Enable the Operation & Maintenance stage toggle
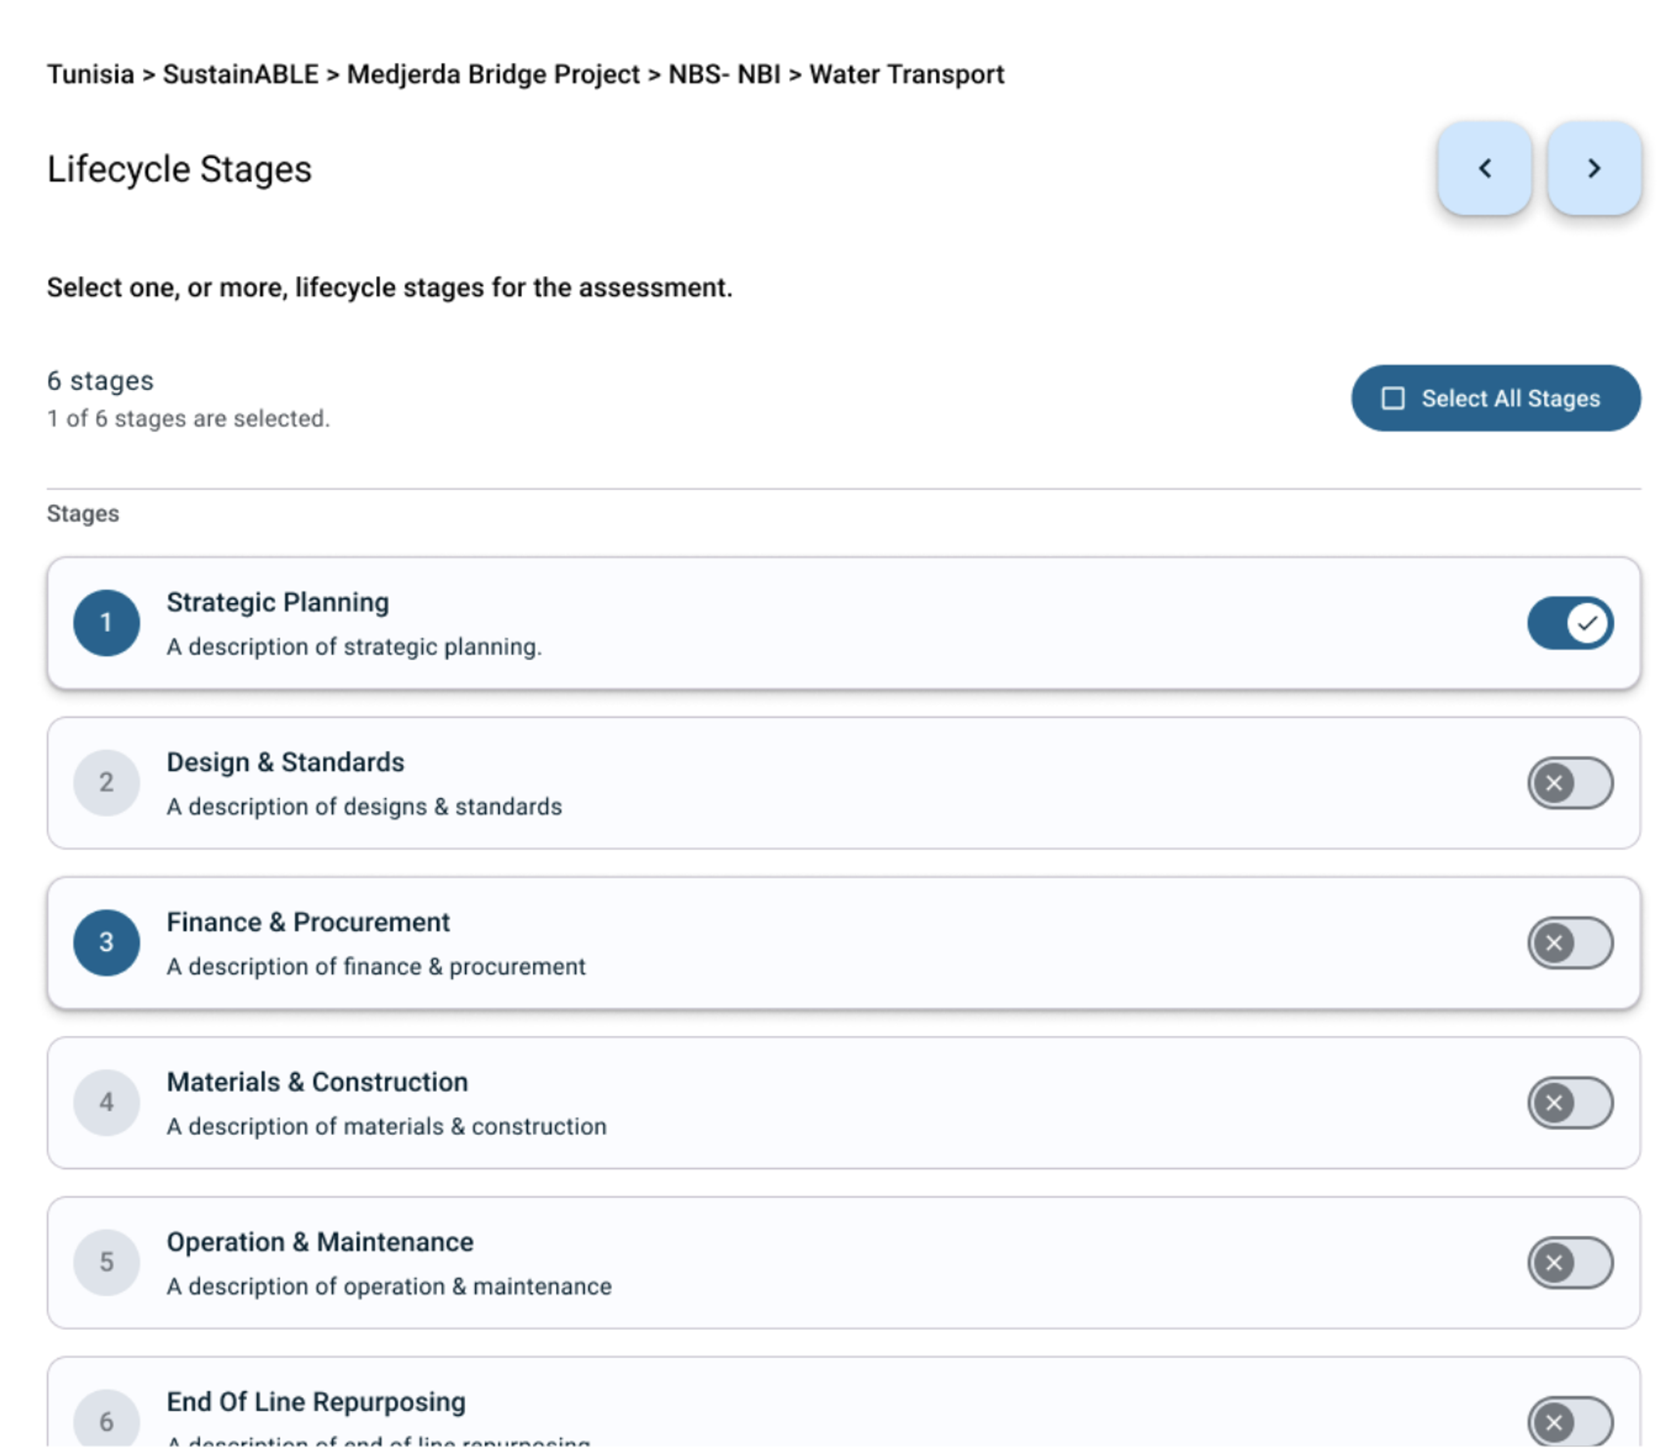 (1566, 1262)
